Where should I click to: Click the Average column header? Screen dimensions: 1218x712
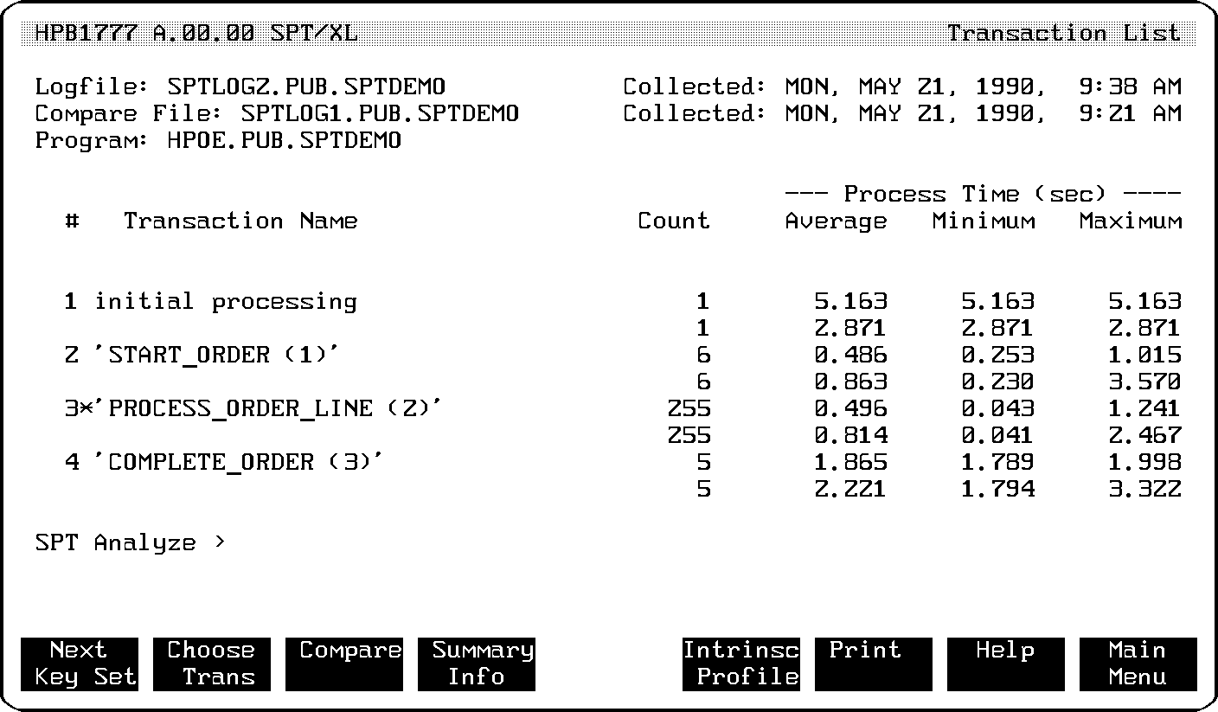[x=836, y=221]
